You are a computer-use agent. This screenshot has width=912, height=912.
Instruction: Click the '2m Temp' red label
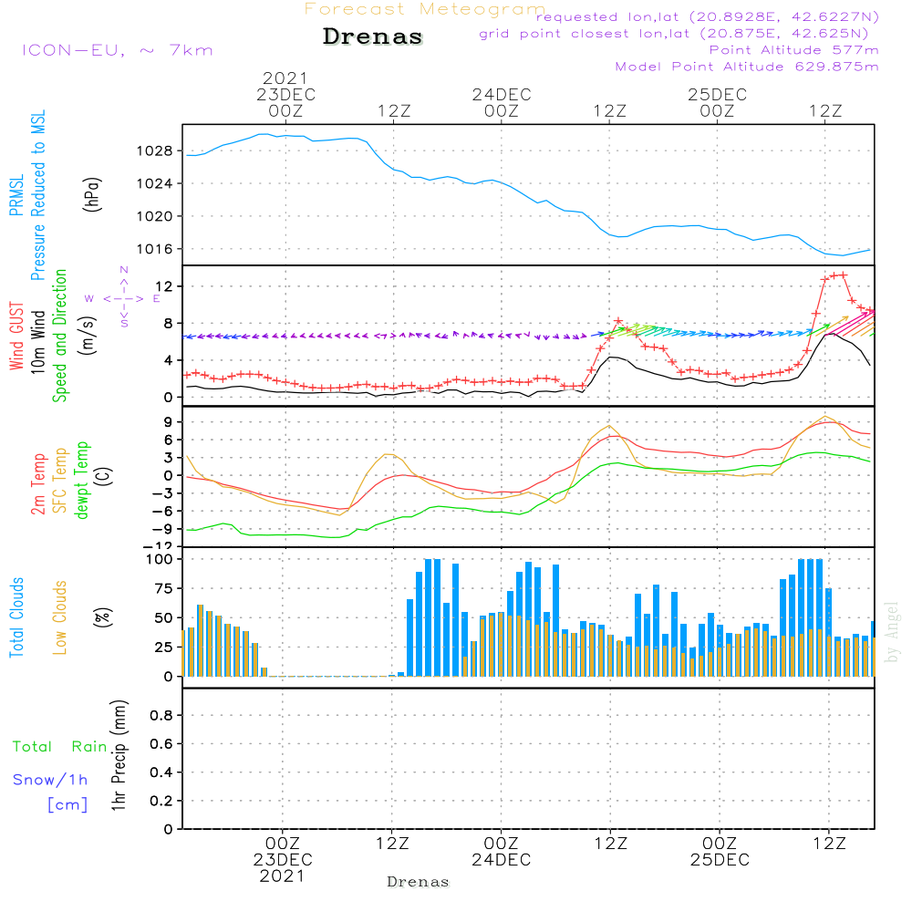[37, 484]
